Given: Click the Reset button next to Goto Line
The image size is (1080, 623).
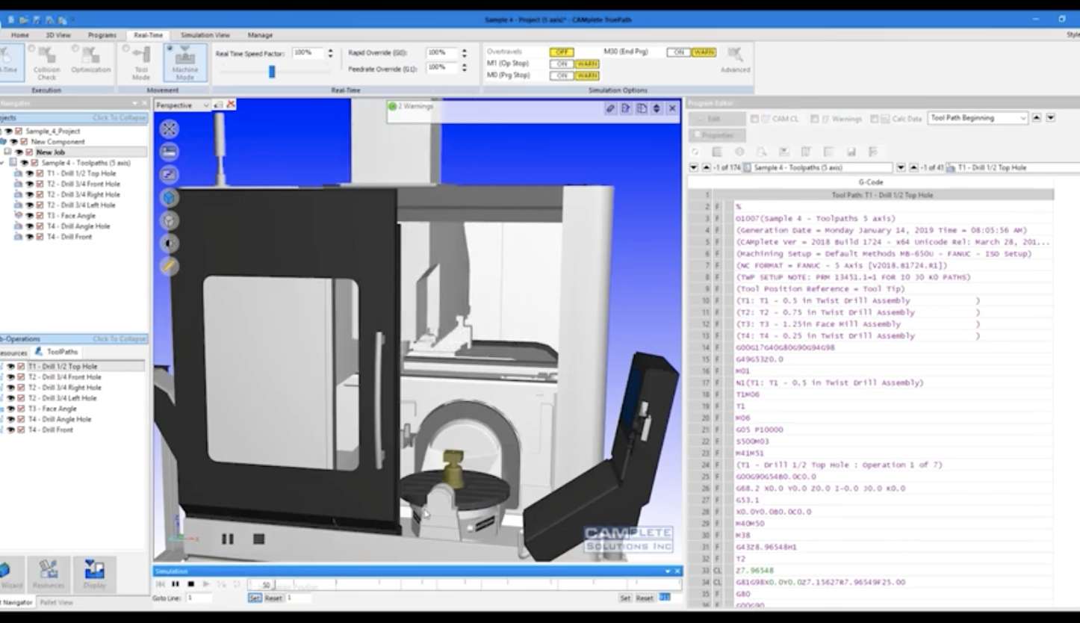Looking at the screenshot, I should tap(273, 598).
